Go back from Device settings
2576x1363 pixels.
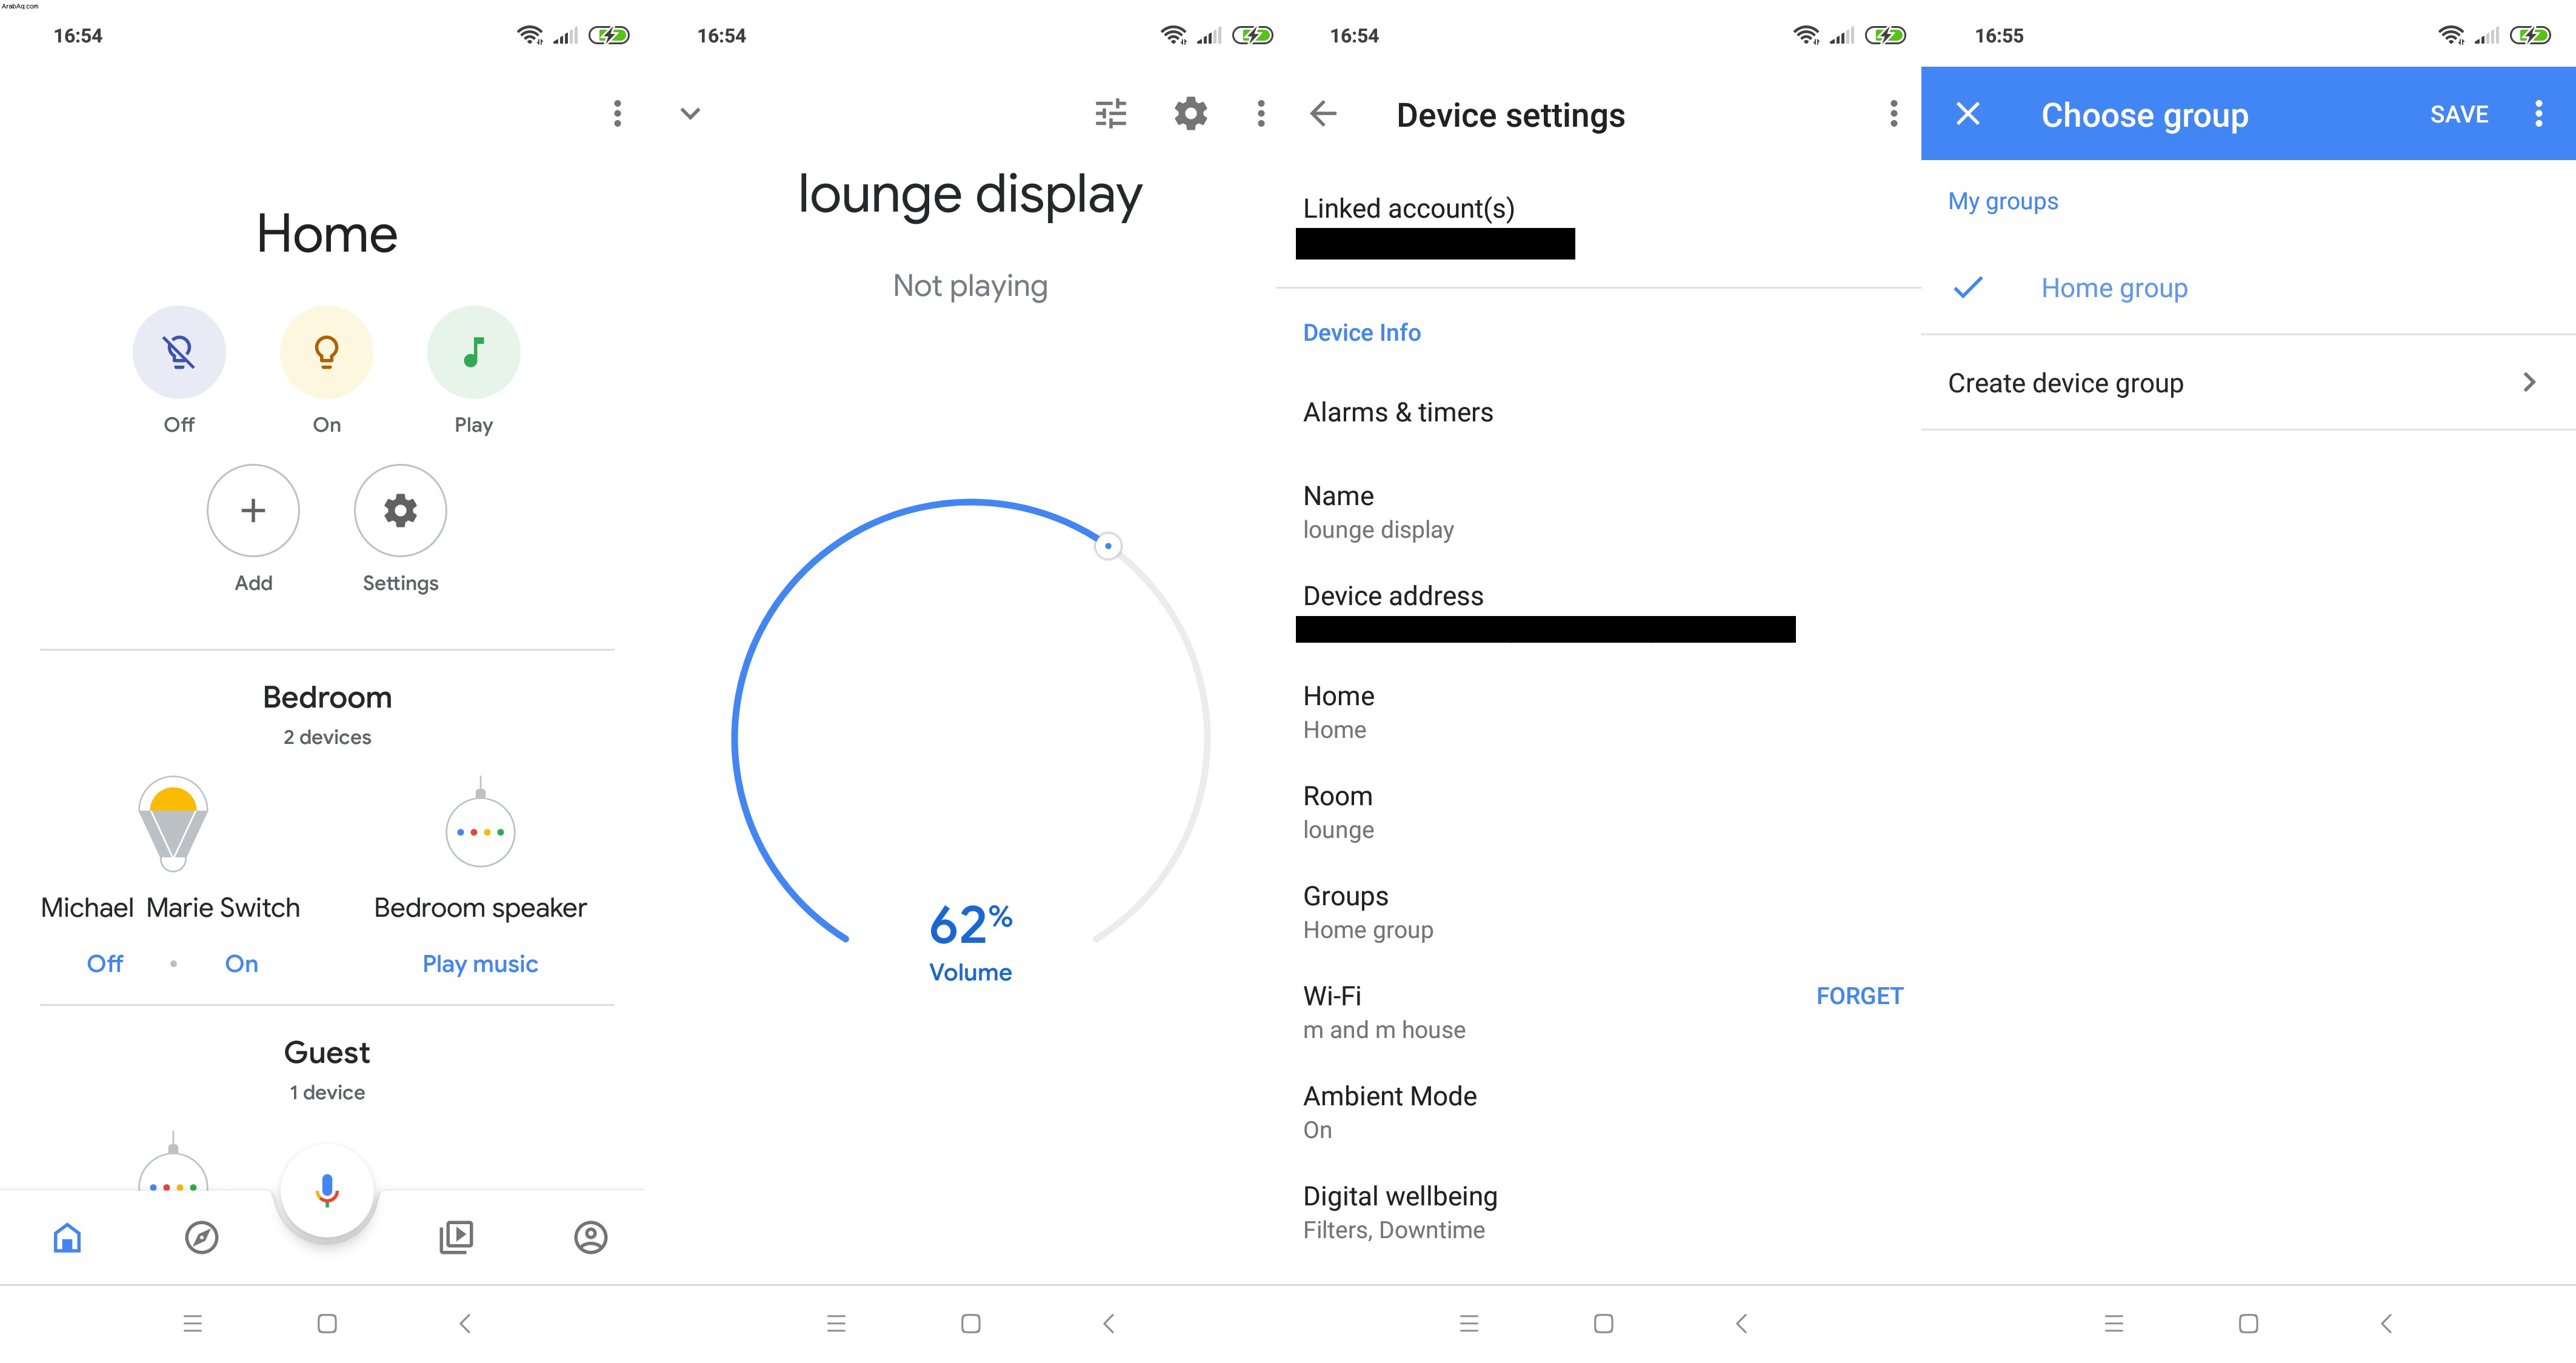1323,114
